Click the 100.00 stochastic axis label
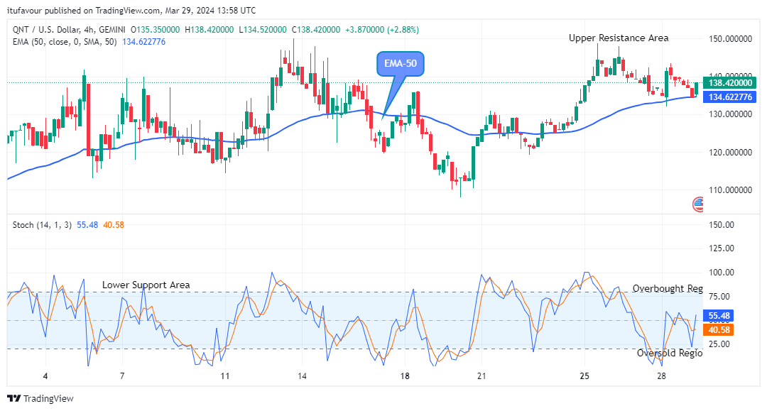 point(722,272)
